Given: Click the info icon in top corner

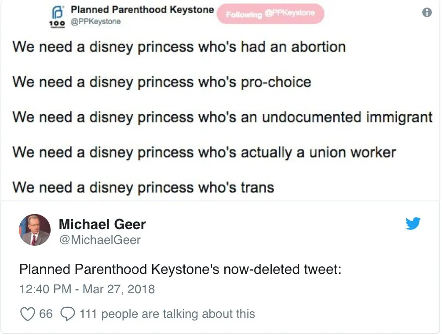Looking at the screenshot, I should tap(427, 13).
